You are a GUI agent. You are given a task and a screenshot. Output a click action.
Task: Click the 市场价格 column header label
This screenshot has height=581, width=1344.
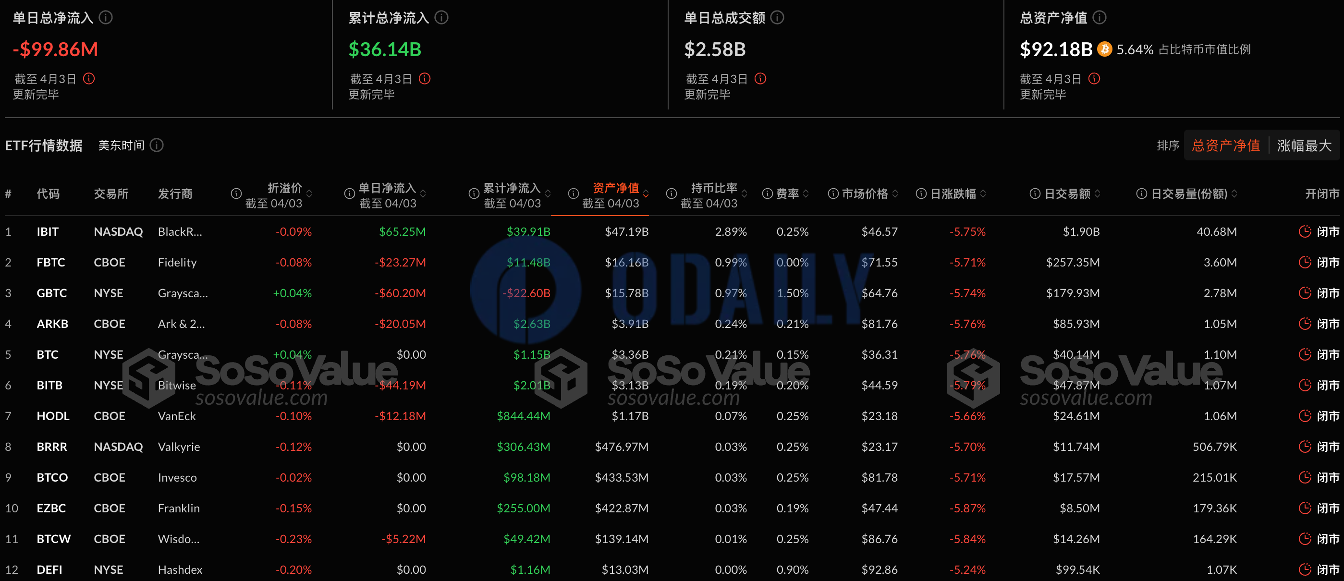pos(865,194)
